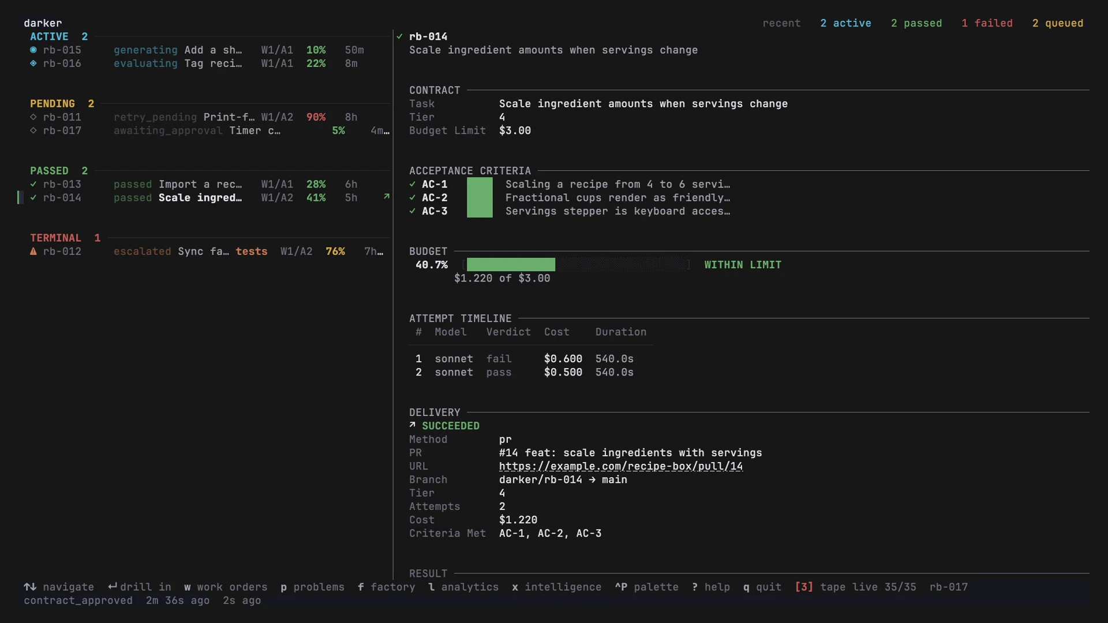Click the 'tests' tag on rb-012 row
Screen dimensions: 1108x623
pyautogui.click(x=252, y=252)
